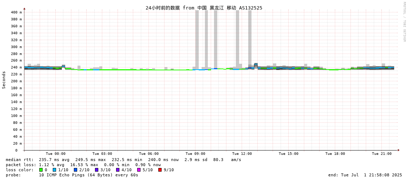
Task: Click the 'Tue 09:00' time axis label
Action: coord(195,154)
